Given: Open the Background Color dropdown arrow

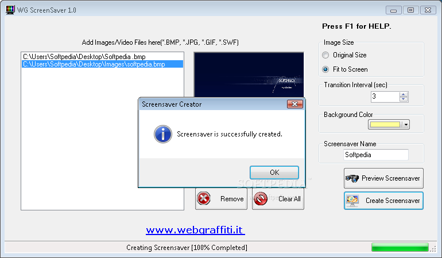Looking at the screenshot, I should pyautogui.click(x=406, y=124).
